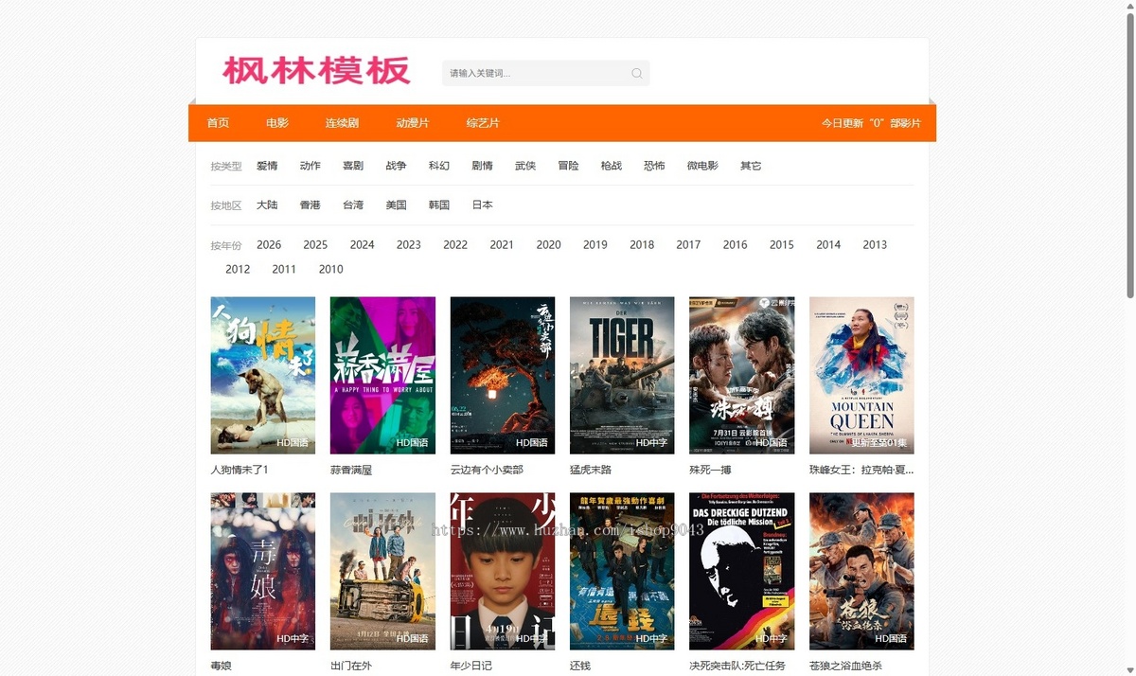Click the 殊死一搏 title link

710,470
